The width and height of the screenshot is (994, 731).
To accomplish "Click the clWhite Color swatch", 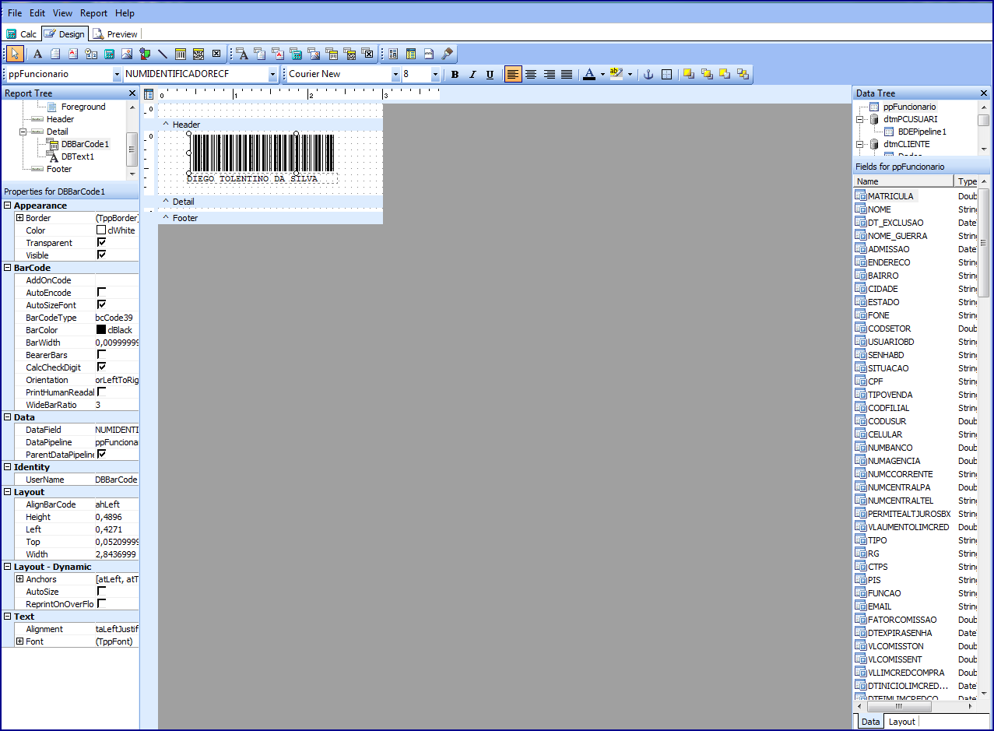I will pos(101,230).
